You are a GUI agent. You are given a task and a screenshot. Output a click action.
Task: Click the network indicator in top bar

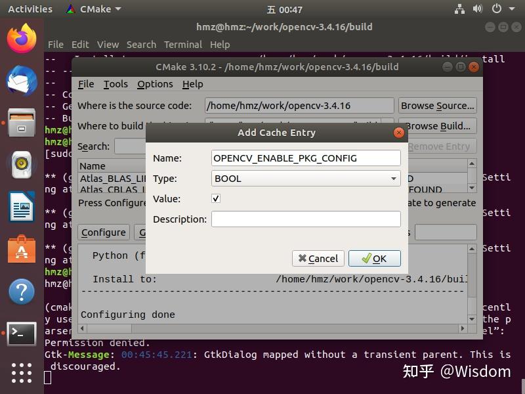tap(459, 9)
